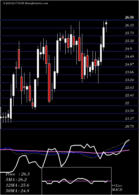This screenshot has height=195, width=139.
Task: Select the 25.73 price axis label
Action: click(129, 33)
